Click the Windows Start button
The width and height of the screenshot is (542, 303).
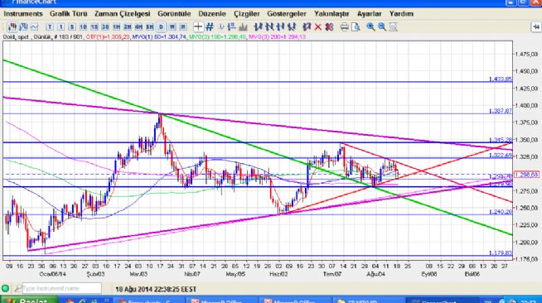pos(29,300)
